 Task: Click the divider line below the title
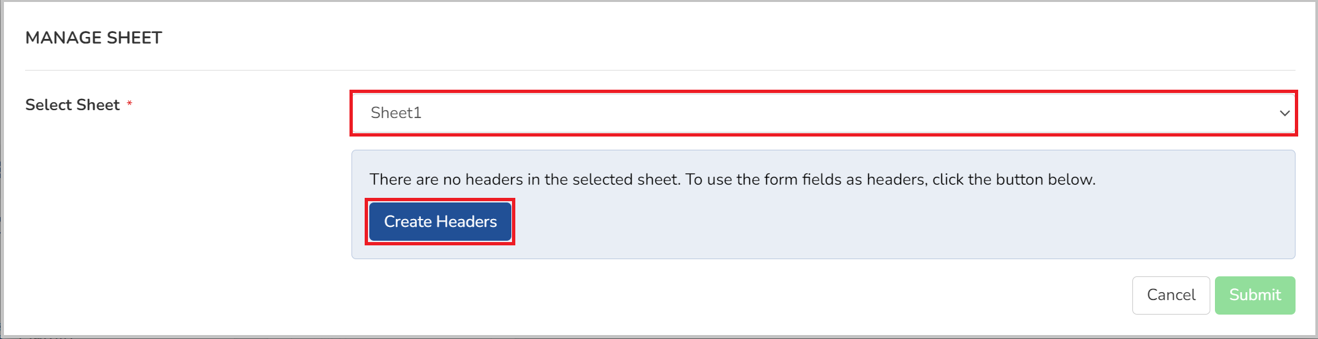[x=660, y=70]
